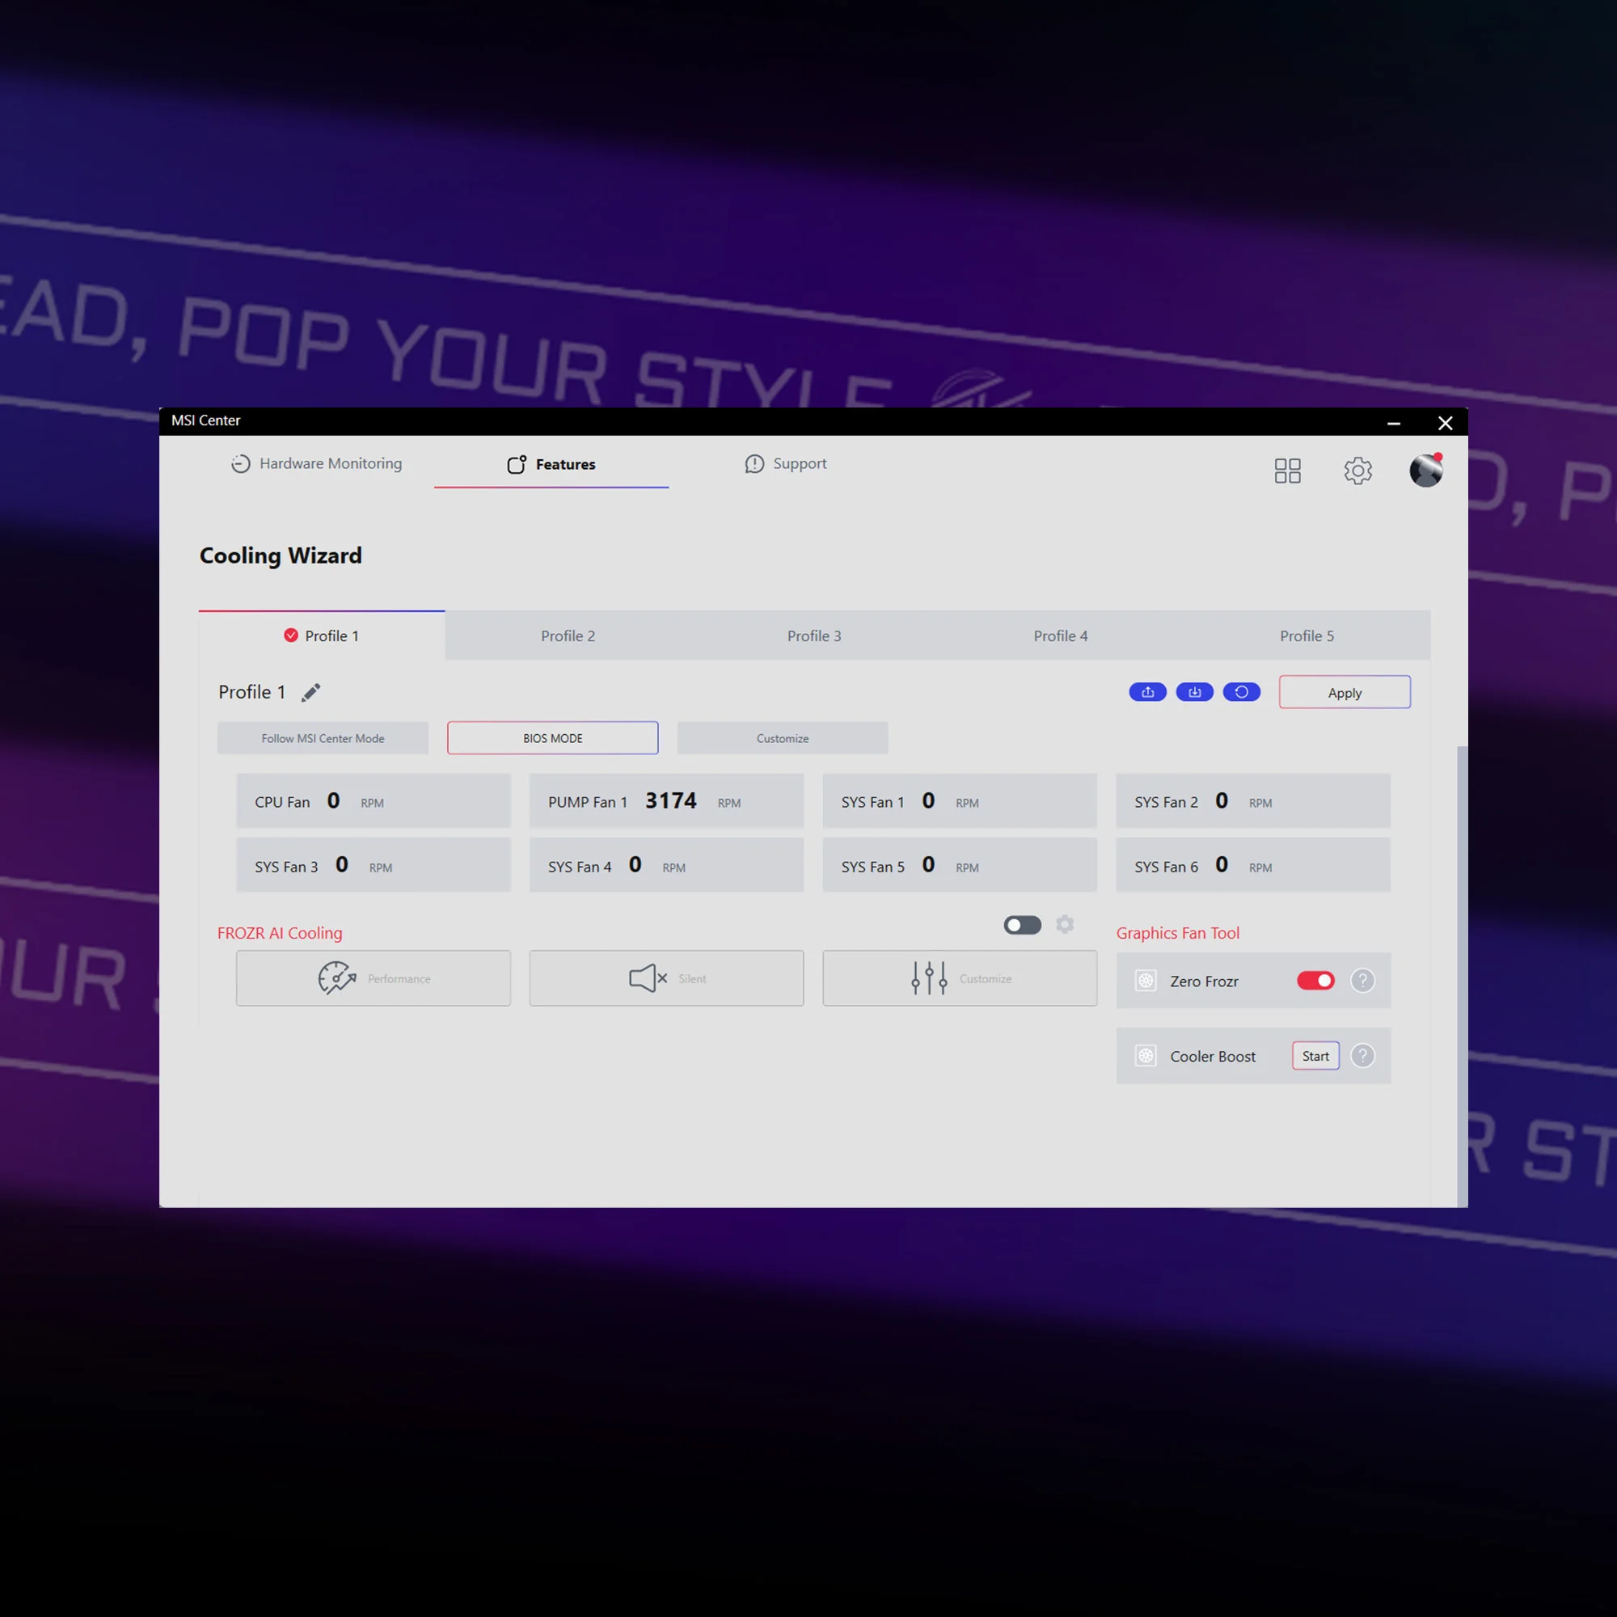Viewport: 1617px width, 1617px height.
Task: Select the CPU Fan tile
Action: click(374, 801)
